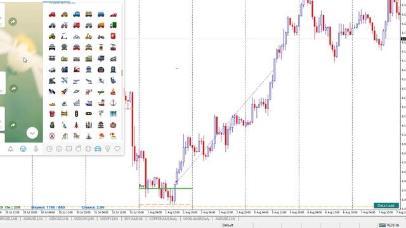Click the emoji panel scrollbar
Viewport: 406px width, 228px height.
pyautogui.click(x=122, y=72)
